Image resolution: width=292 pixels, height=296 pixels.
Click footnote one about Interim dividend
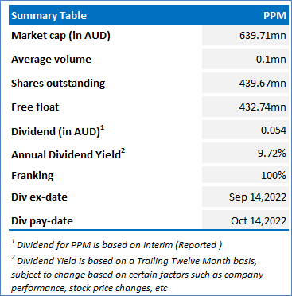tap(117, 244)
